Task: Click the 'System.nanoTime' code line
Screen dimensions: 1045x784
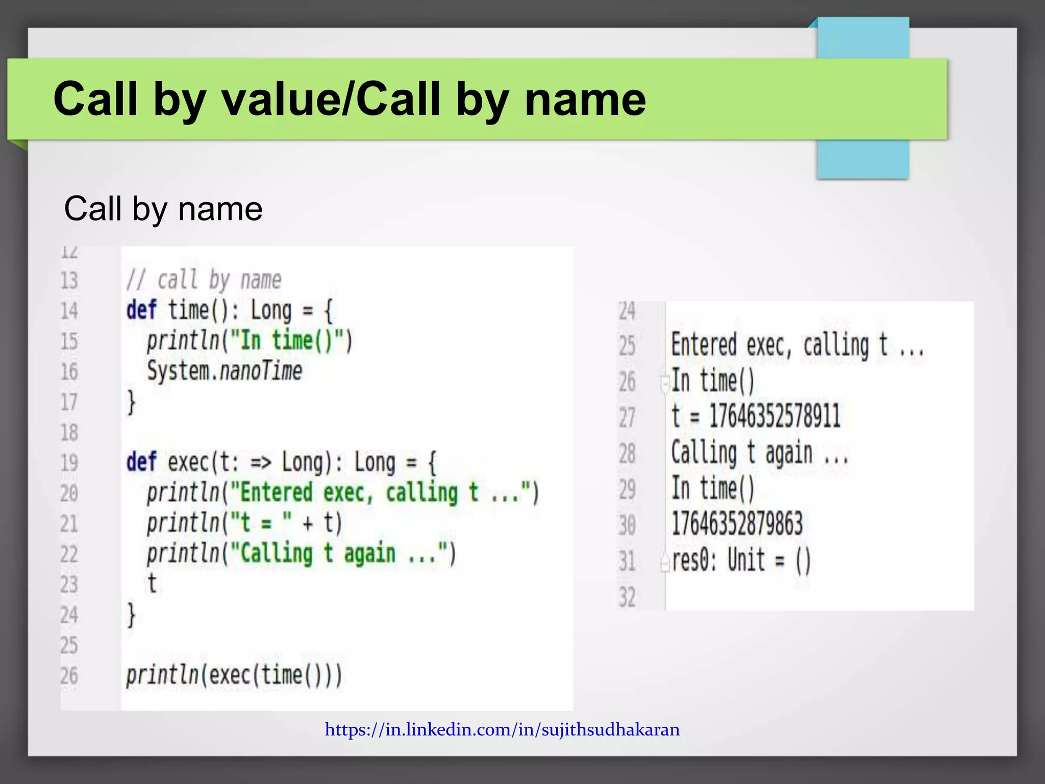Action: pos(225,371)
